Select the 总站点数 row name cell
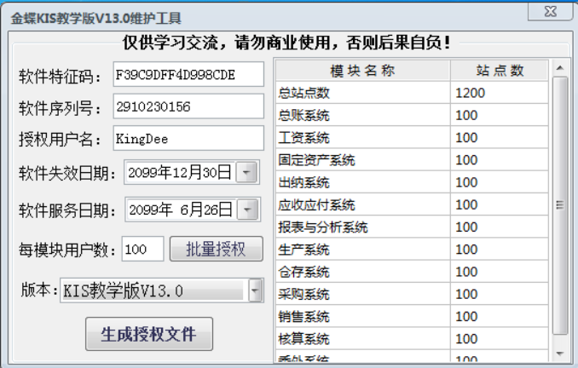The width and height of the screenshot is (578, 368). [362, 93]
